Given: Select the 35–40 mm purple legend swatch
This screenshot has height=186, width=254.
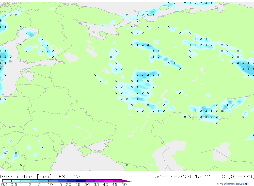Looking at the screenshot, I should click(99, 181).
